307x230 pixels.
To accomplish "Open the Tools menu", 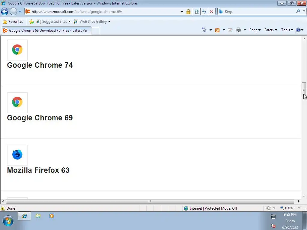I will coord(287,30).
